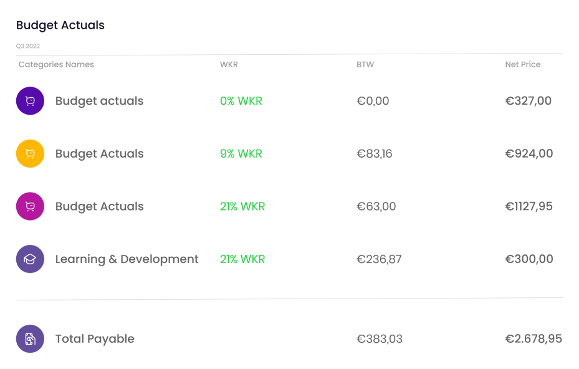Click the purple shopping cart icon
This screenshot has width=579, height=369.
coord(30,101)
